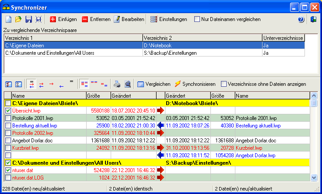Viewport: 322px width, 194px height.
Task: Check the Angebot Dorlar.lwp row checkbox
Action: [x=8, y=155]
